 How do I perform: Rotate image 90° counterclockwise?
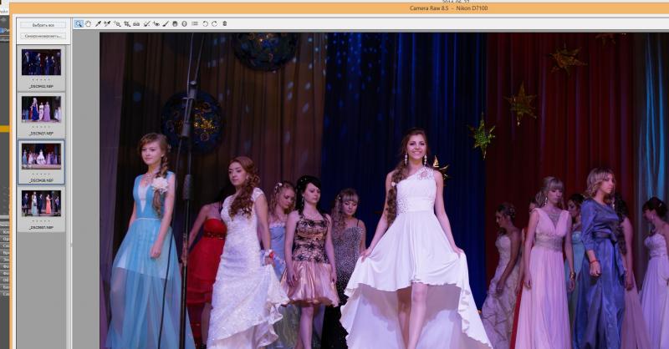click(205, 24)
